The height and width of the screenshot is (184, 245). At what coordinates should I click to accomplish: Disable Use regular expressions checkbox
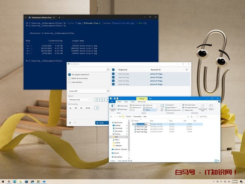[70, 75]
